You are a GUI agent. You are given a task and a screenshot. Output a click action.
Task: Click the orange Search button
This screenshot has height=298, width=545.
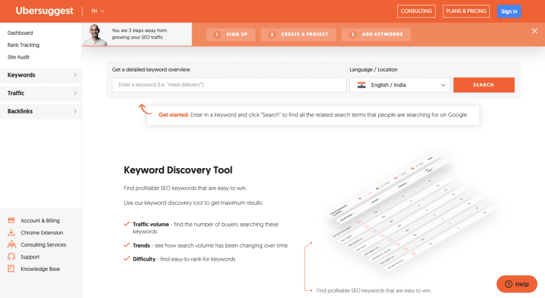[484, 85]
